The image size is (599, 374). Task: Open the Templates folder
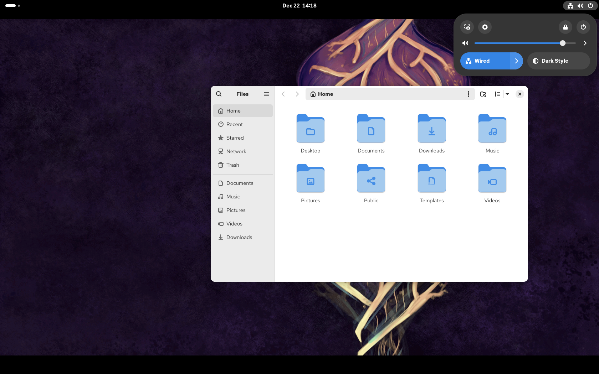(432, 184)
